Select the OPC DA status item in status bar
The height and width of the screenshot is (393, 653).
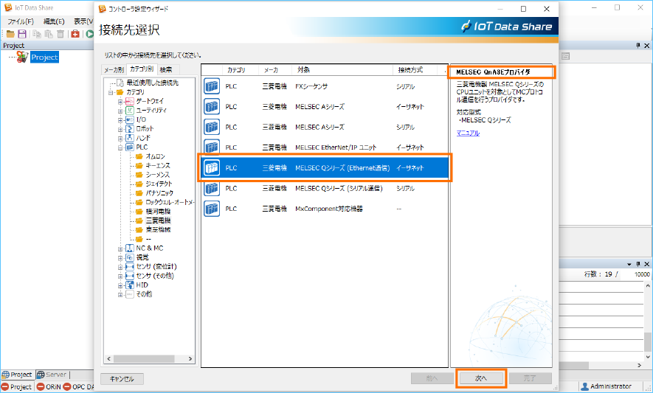click(78, 387)
